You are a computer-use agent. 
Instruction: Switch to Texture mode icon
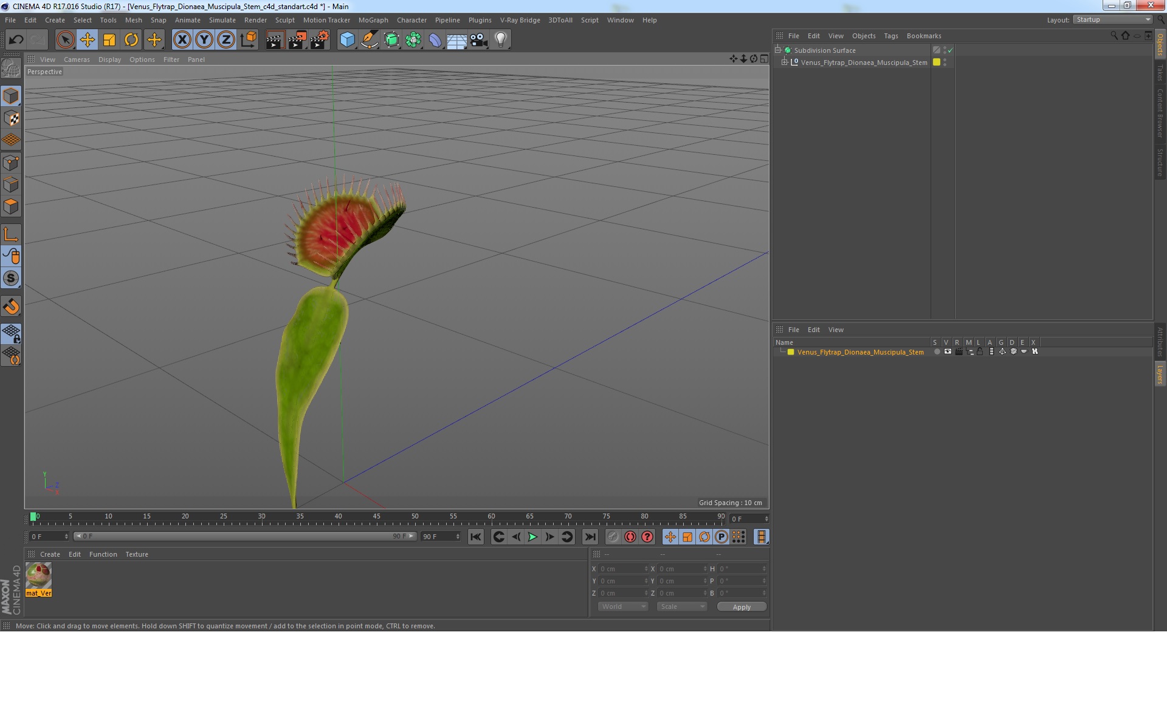coord(11,118)
